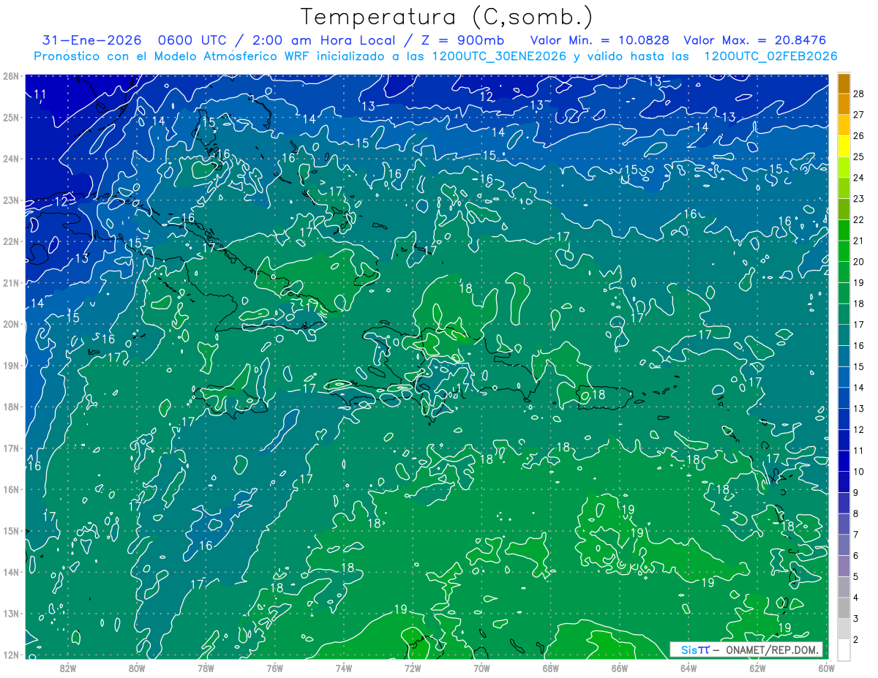This screenshot has width=878, height=678.
Task: Select the "2:00 am Hora Local" text
Action: pyautogui.click(x=323, y=41)
